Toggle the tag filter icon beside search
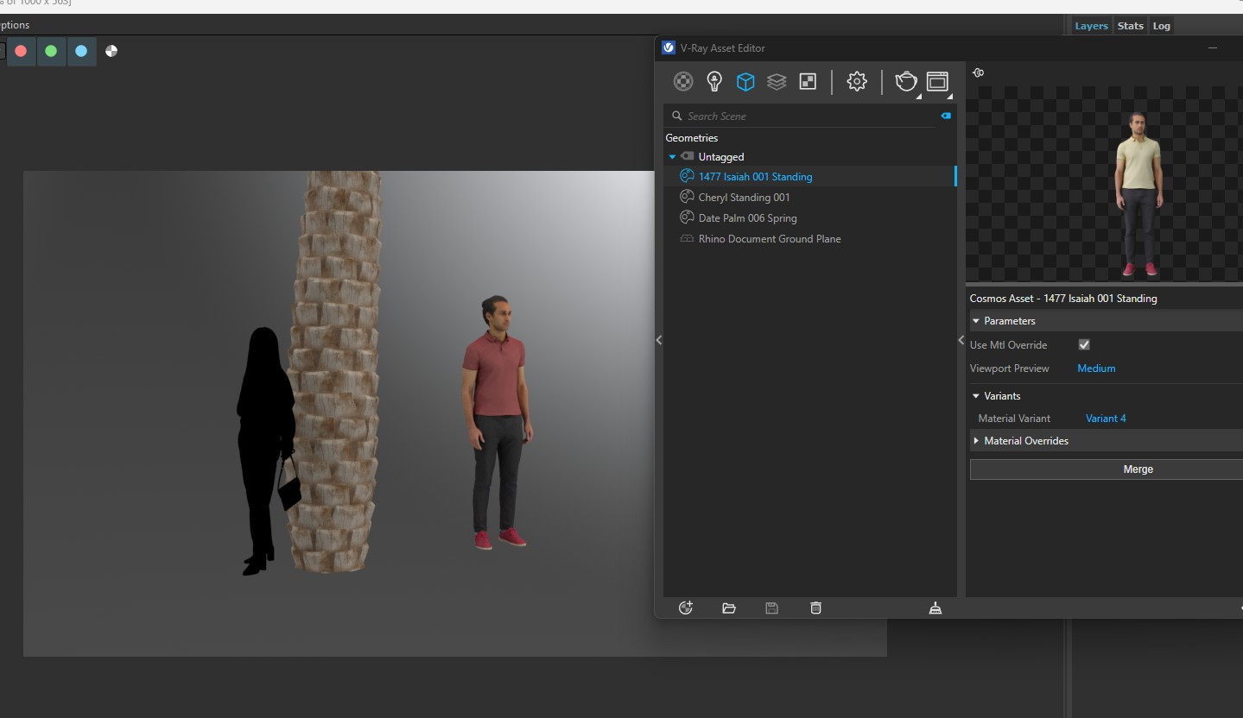Viewport: 1243px width, 718px height. pos(946,116)
